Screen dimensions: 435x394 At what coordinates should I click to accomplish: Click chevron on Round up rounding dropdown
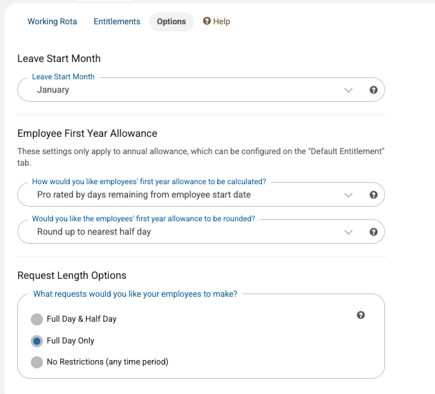348,232
